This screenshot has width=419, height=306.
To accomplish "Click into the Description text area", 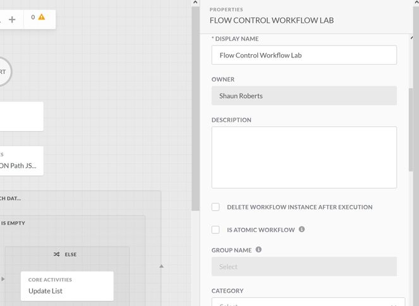I will [x=304, y=157].
